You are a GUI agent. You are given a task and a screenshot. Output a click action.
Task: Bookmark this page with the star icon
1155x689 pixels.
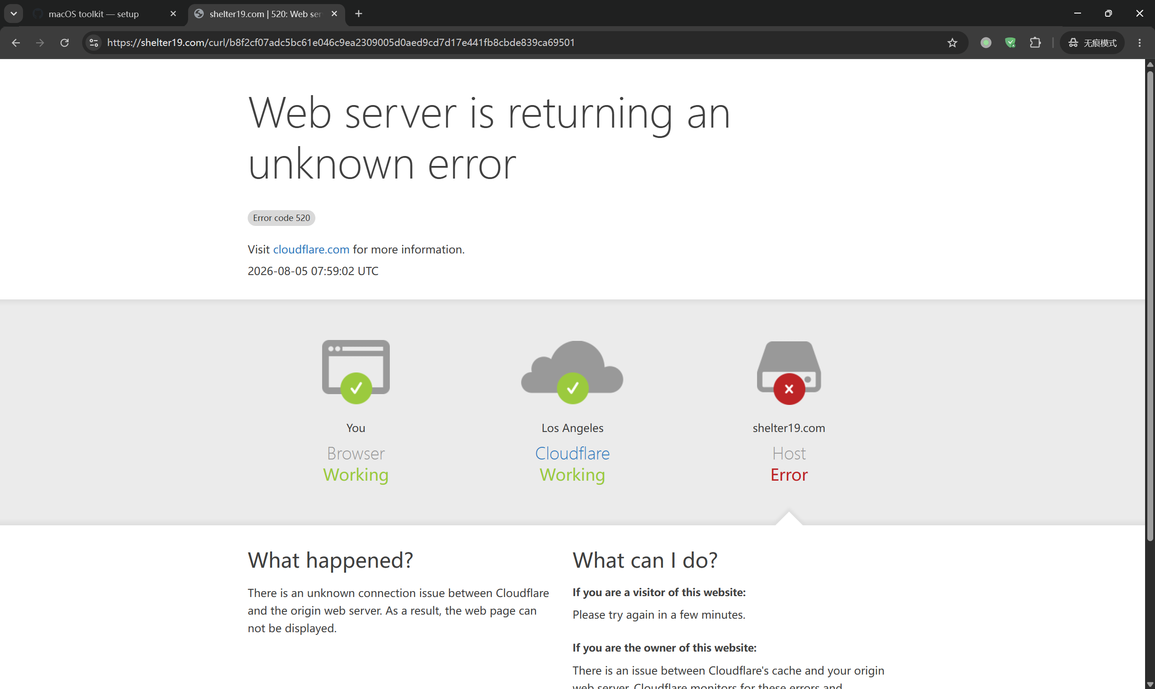[952, 43]
